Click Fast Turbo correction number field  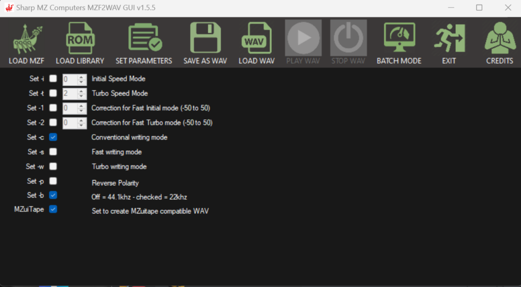pos(69,122)
